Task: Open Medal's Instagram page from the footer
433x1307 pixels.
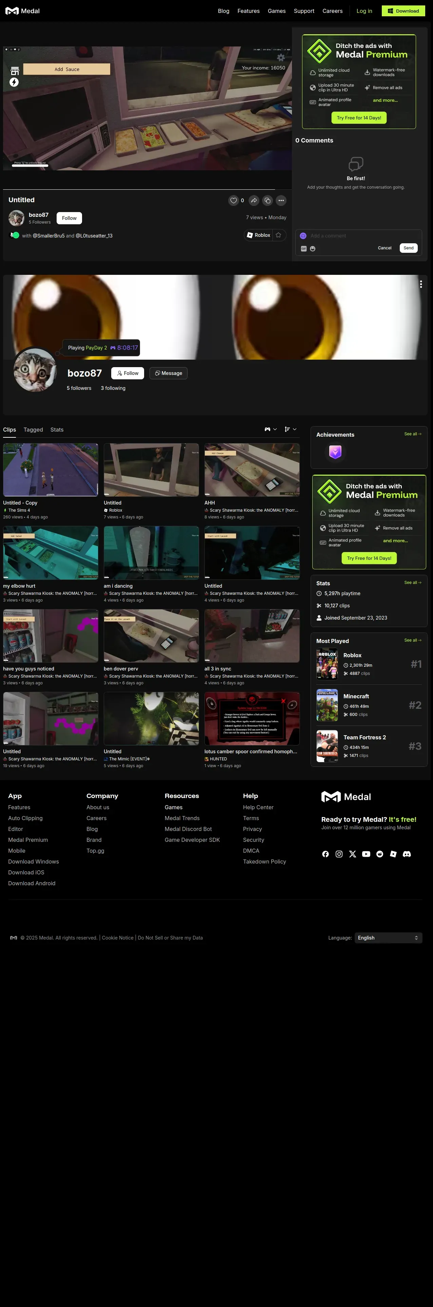Action: (x=339, y=854)
